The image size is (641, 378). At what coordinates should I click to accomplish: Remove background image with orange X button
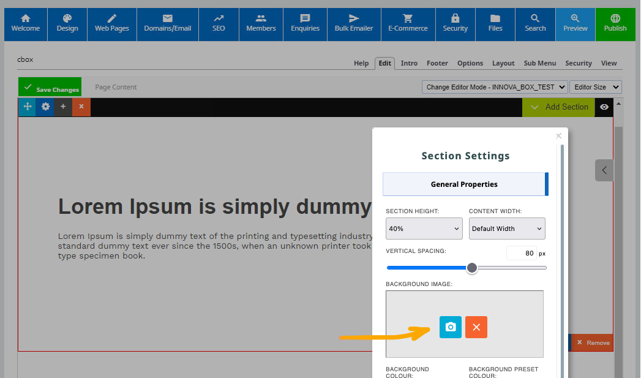476,327
